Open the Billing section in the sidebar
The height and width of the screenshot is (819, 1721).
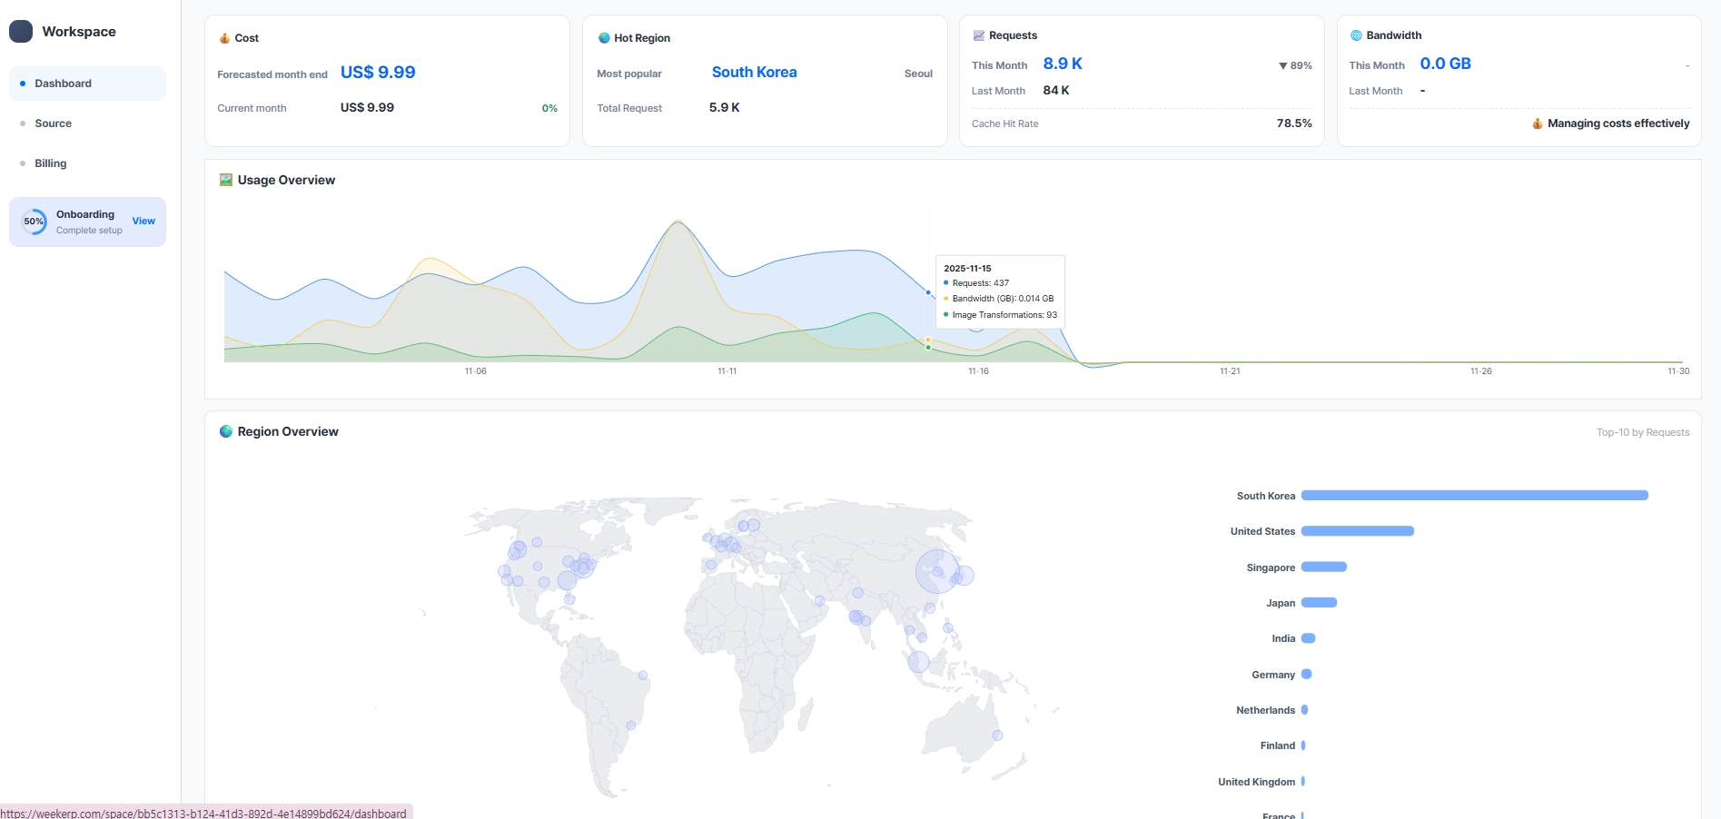pos(50,163)
